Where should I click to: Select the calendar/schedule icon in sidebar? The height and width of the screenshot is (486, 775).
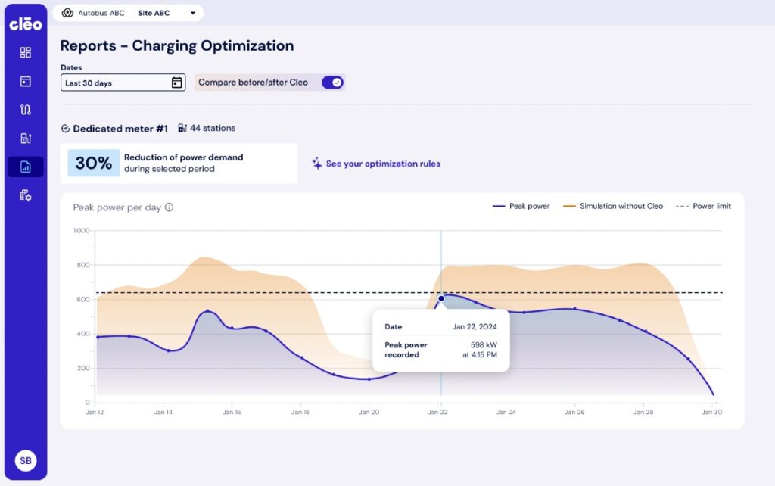[x=26, y=82]
